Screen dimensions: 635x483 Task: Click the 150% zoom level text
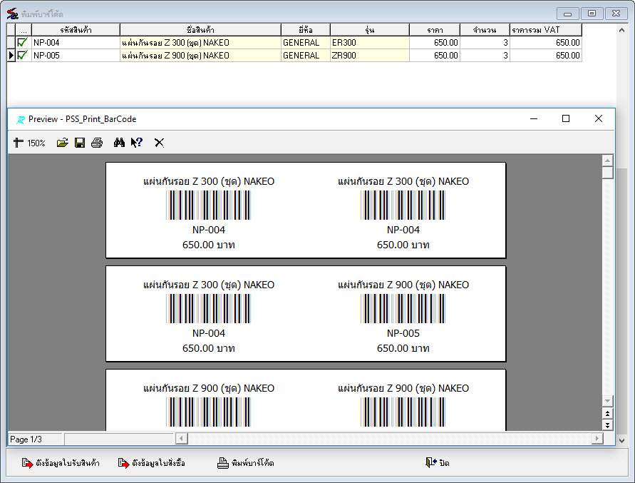[36, 143]
